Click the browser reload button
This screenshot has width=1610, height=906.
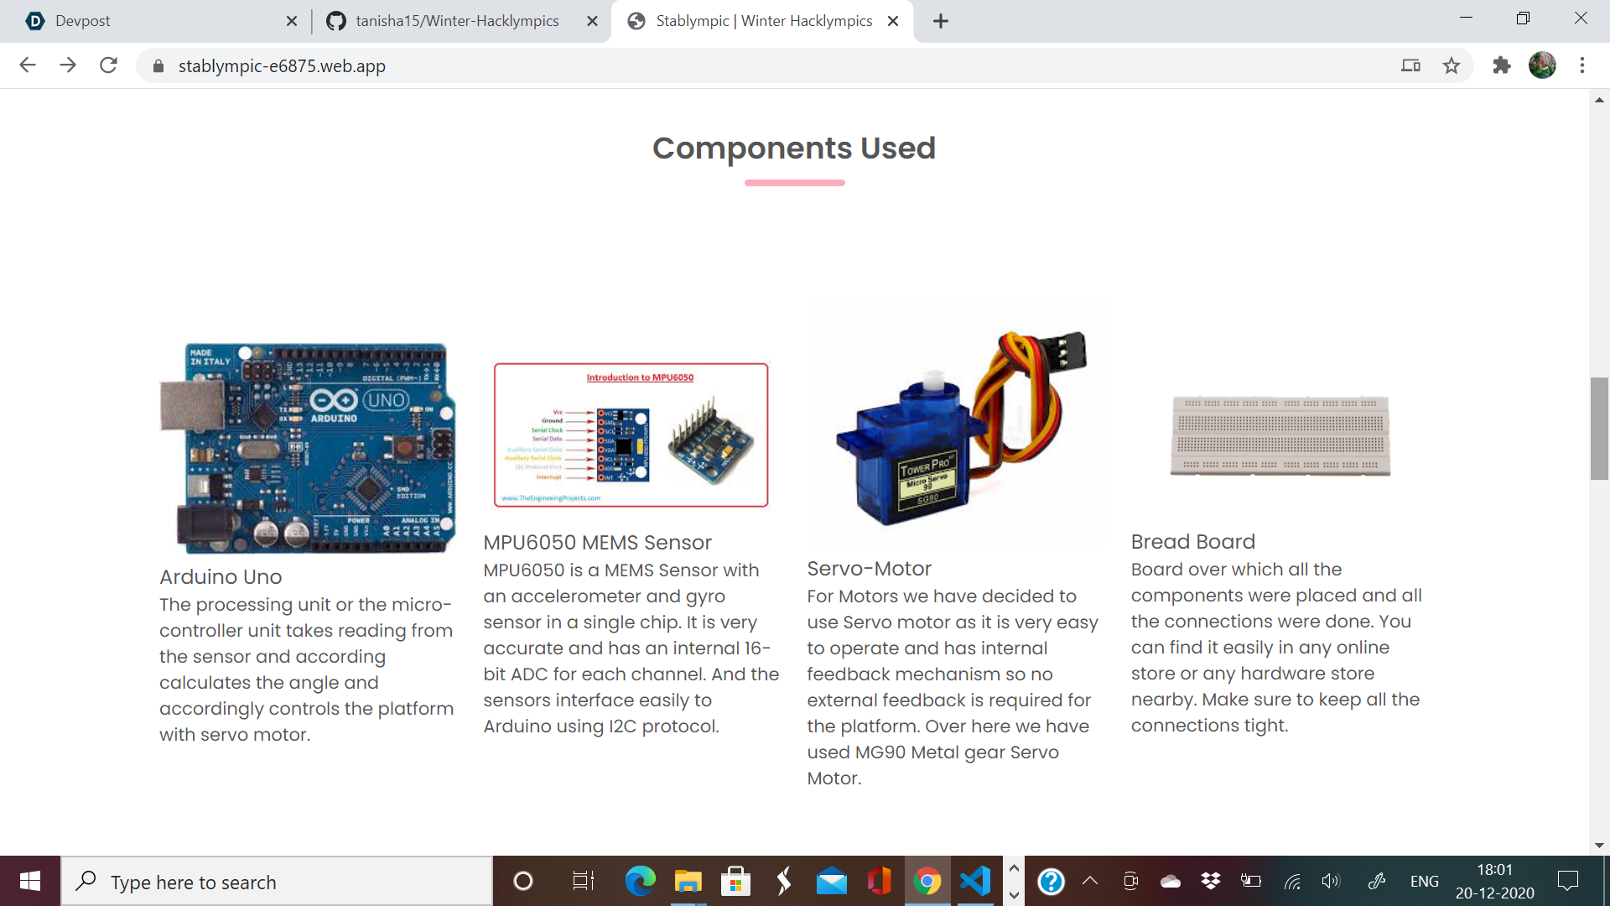tap(108, 65)
